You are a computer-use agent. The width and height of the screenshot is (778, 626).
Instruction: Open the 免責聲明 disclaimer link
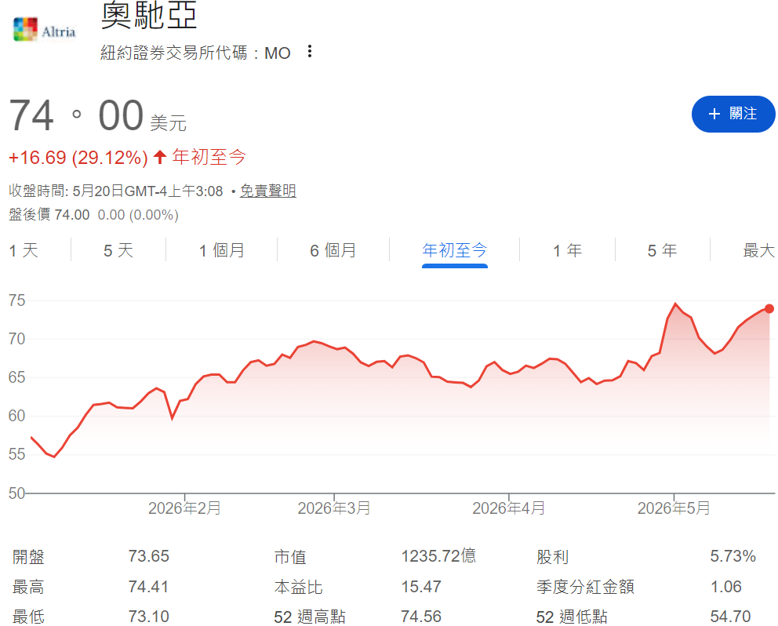pos(268,191)
